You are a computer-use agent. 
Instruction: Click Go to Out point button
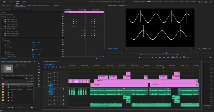[x=168, y=57]
